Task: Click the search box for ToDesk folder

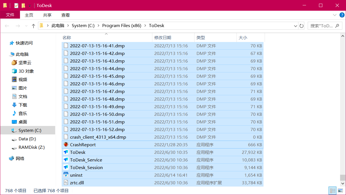Action: 325,26
